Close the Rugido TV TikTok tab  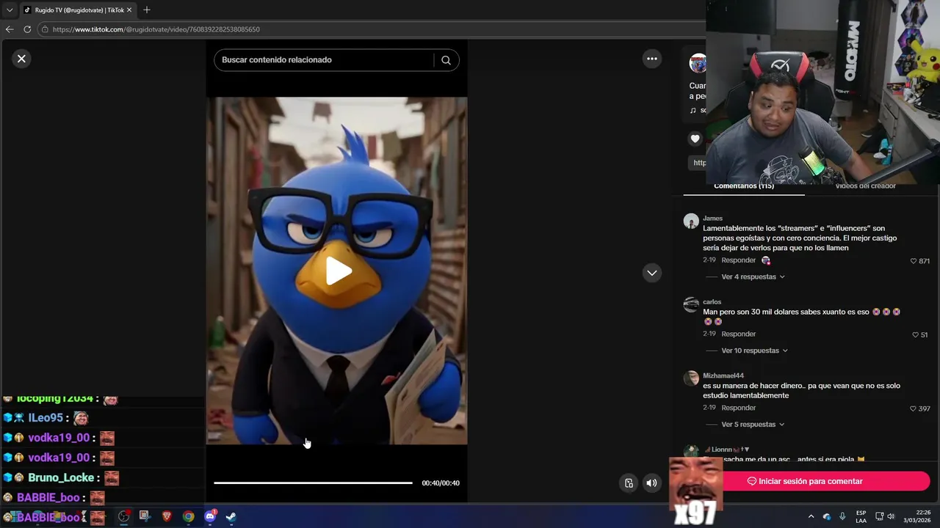pos(129,10)
